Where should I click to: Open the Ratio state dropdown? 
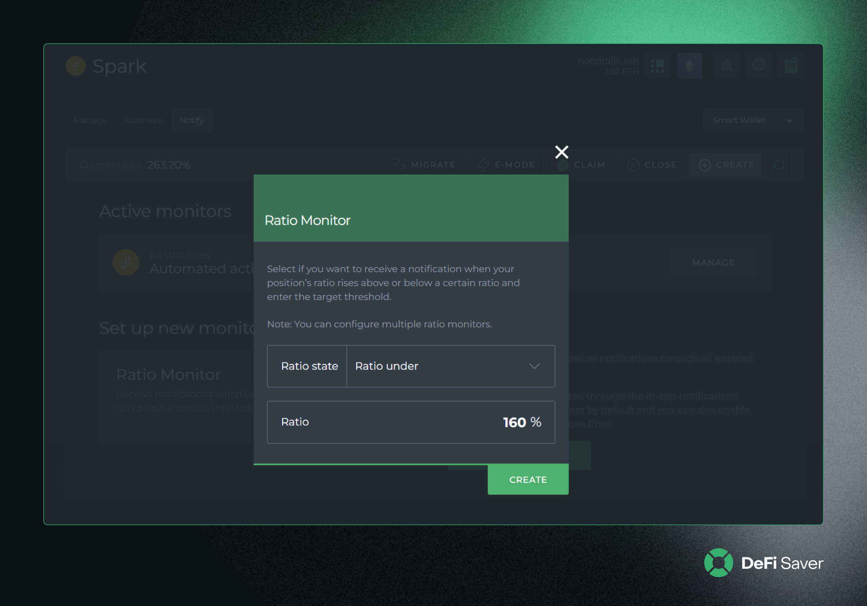(x=450, y=366)
